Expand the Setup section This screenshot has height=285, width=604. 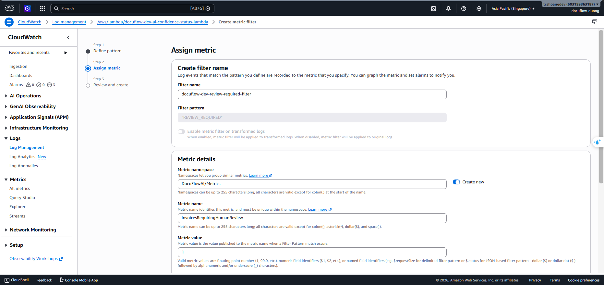(x=6, y=245)
